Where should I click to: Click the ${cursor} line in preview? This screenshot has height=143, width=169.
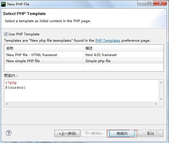point(16,87)
